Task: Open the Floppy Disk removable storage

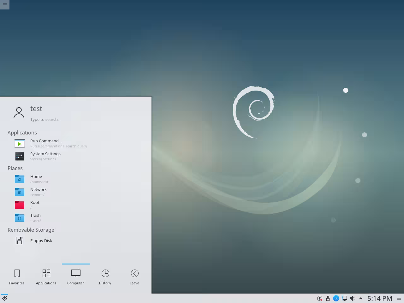Action: click(x=41, y=241)
